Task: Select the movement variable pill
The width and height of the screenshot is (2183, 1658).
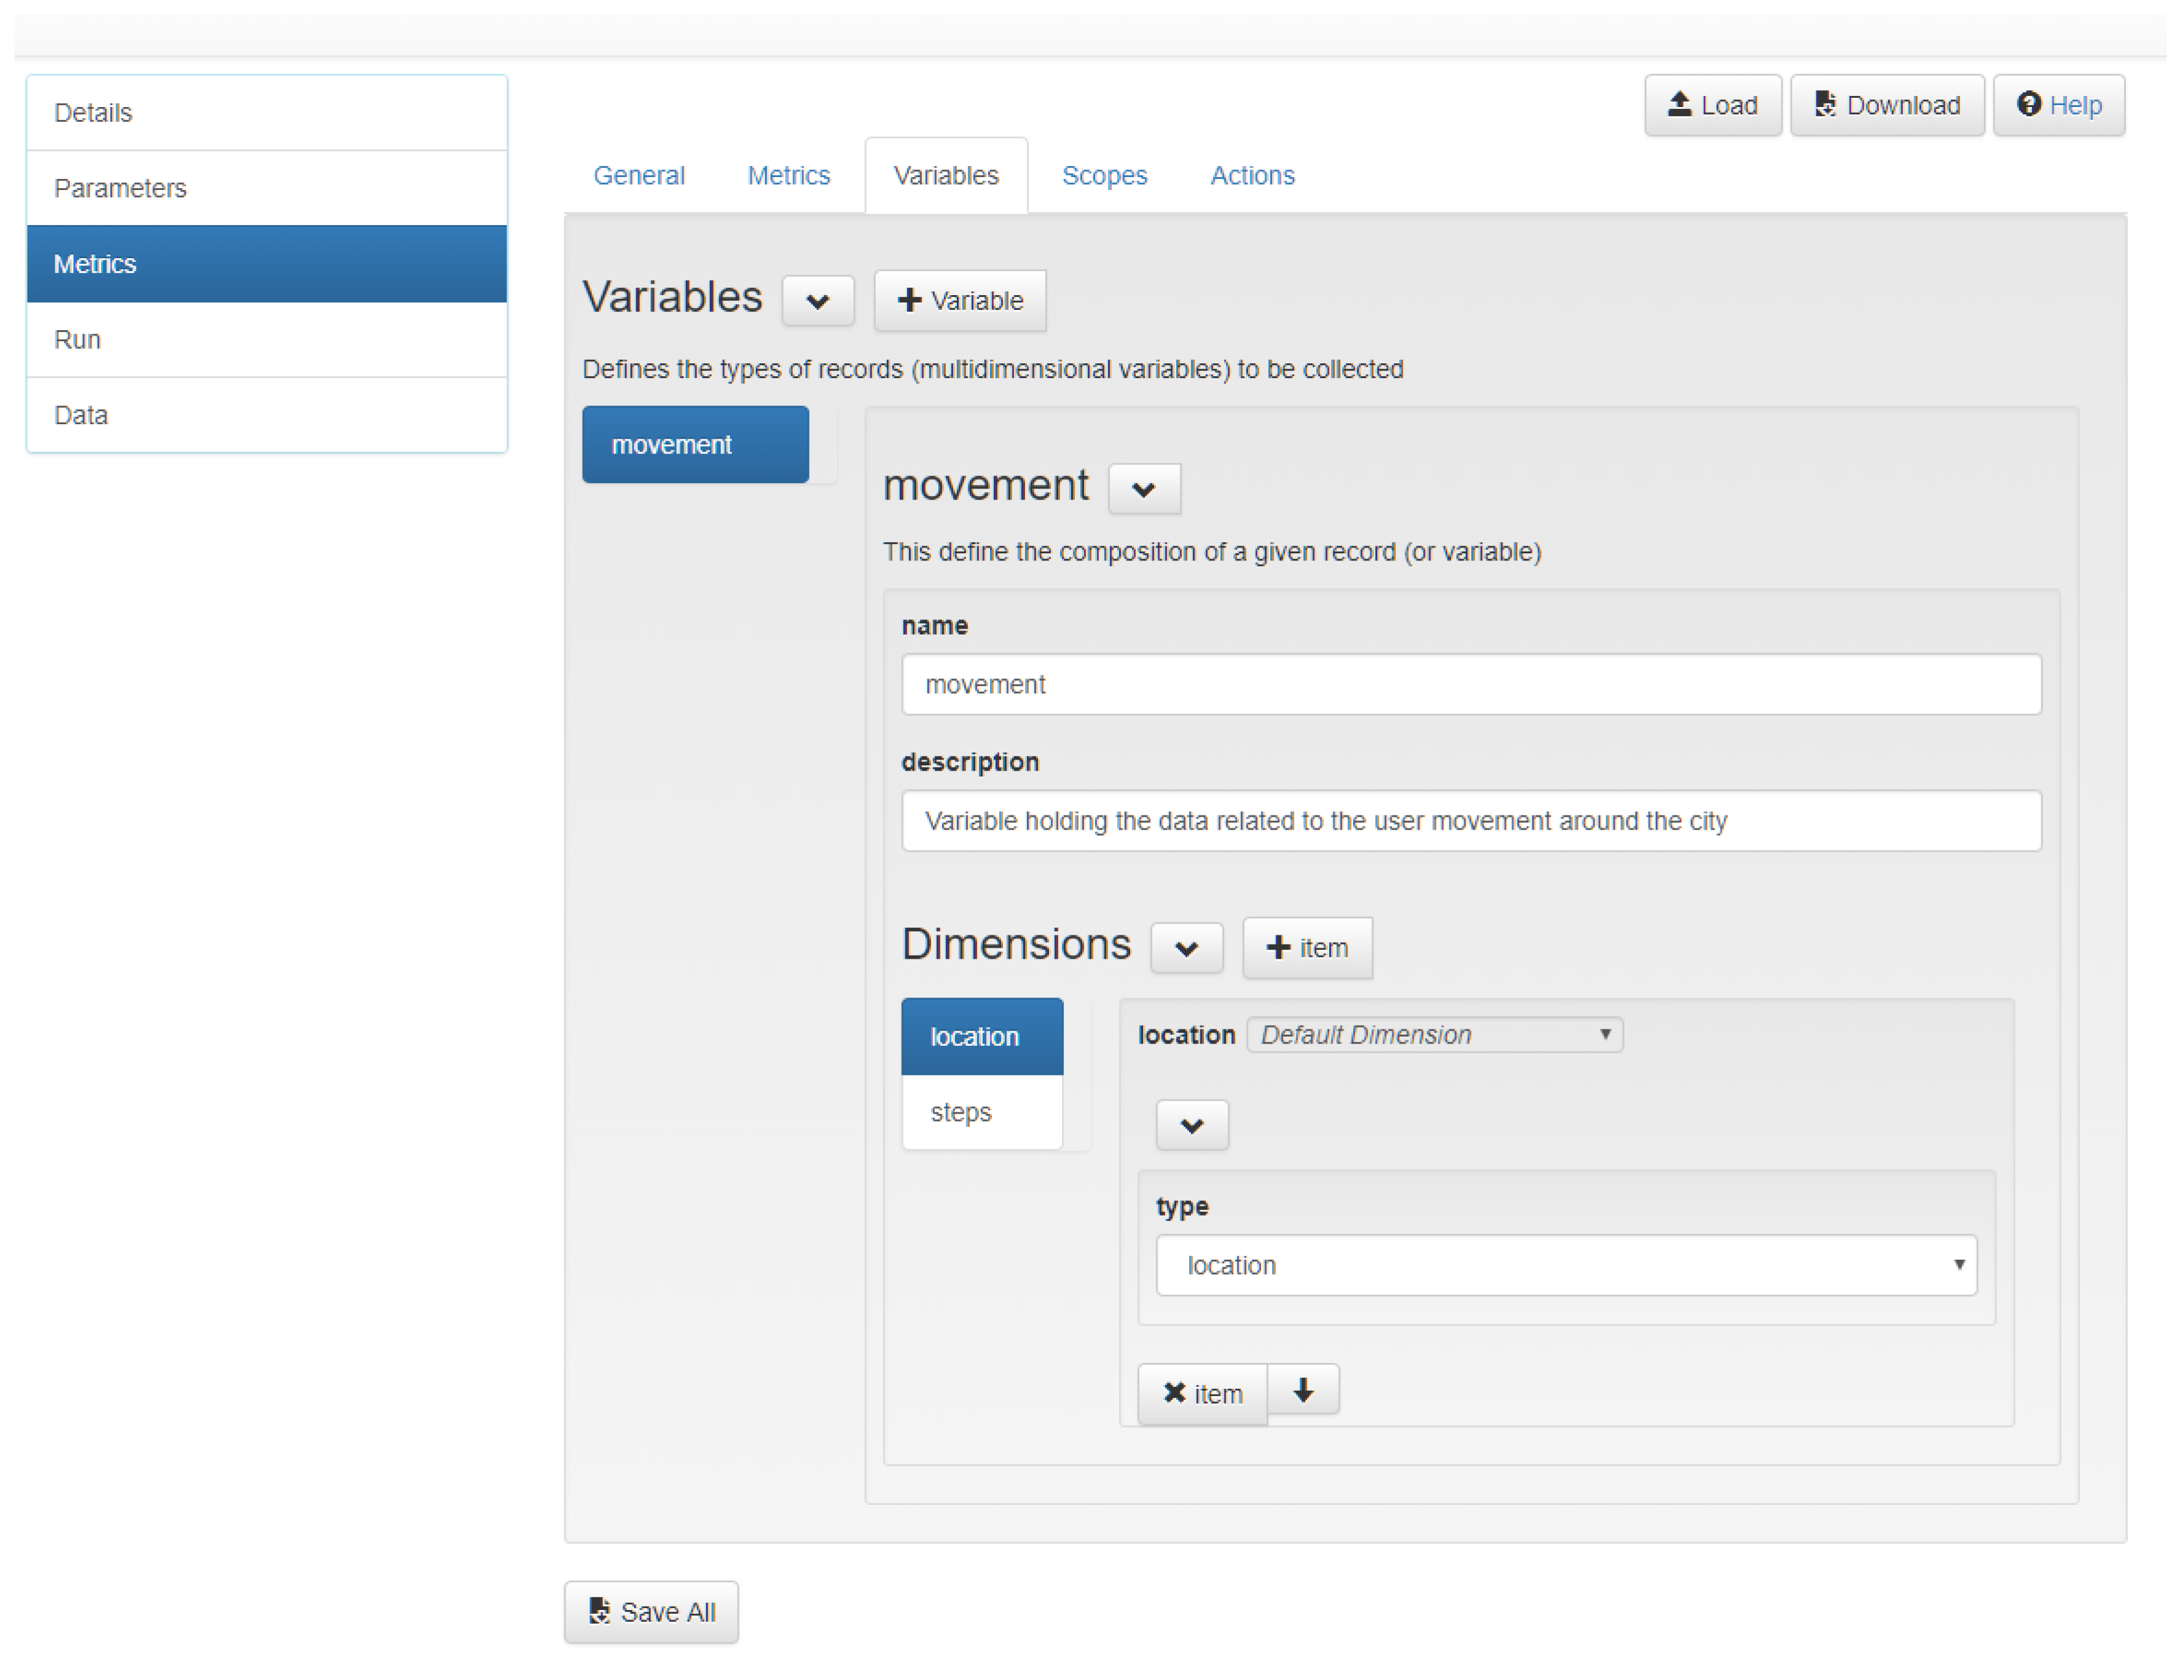Action: coord(695,444)
